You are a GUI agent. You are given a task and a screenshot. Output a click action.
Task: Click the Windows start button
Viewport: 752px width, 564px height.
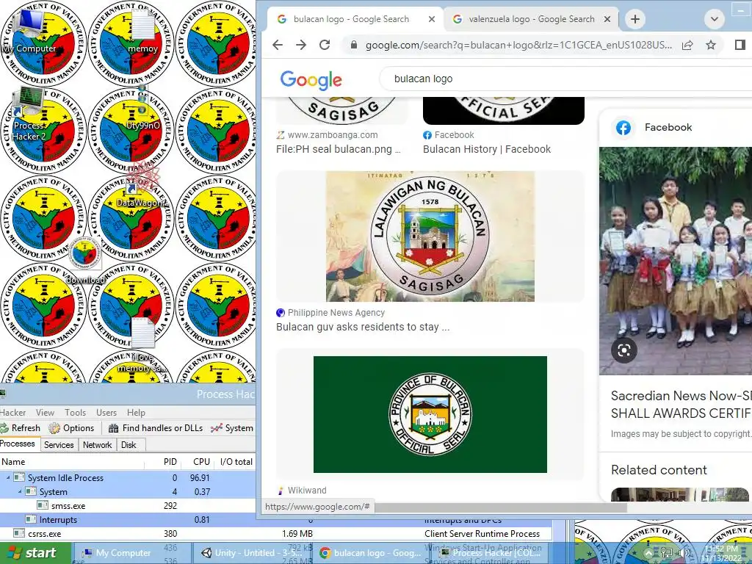35,553
